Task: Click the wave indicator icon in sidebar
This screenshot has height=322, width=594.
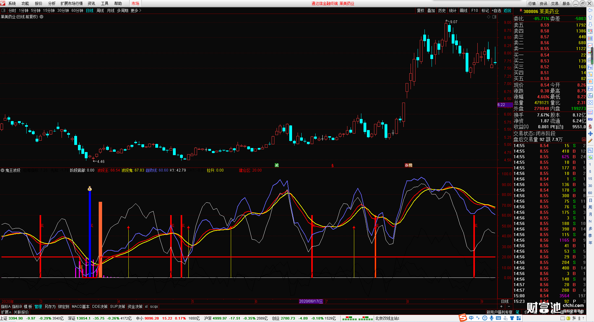Action: pos(590,112)
